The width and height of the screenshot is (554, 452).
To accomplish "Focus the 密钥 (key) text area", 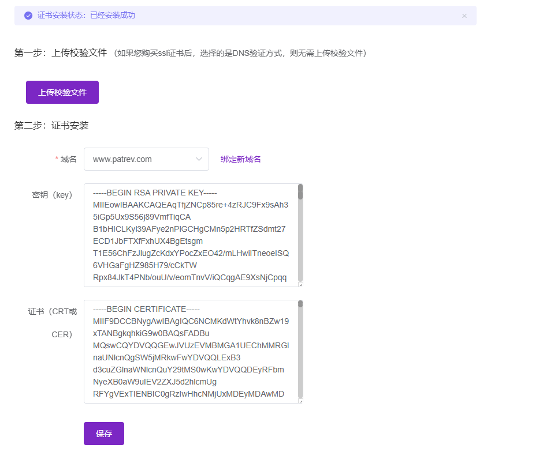I will tap(191, 235).
